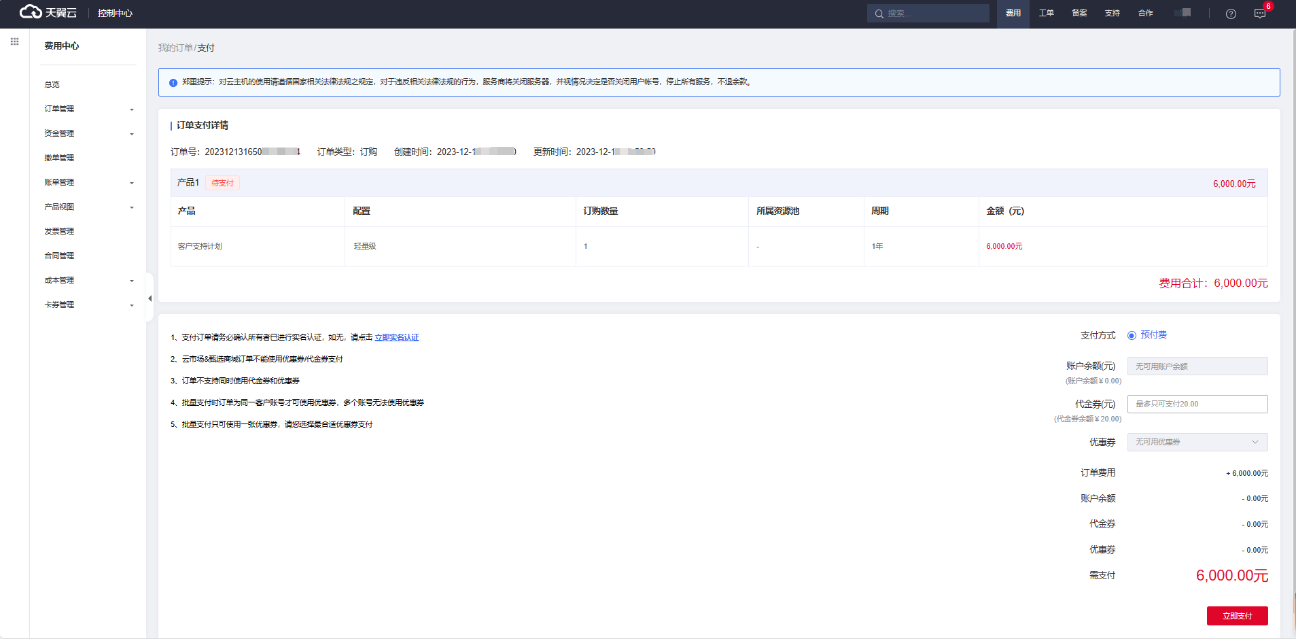The height and width of the screenshot is (639, 1296).
Task: Open the apps grid menu icon
Action: (x=14, y=41)
